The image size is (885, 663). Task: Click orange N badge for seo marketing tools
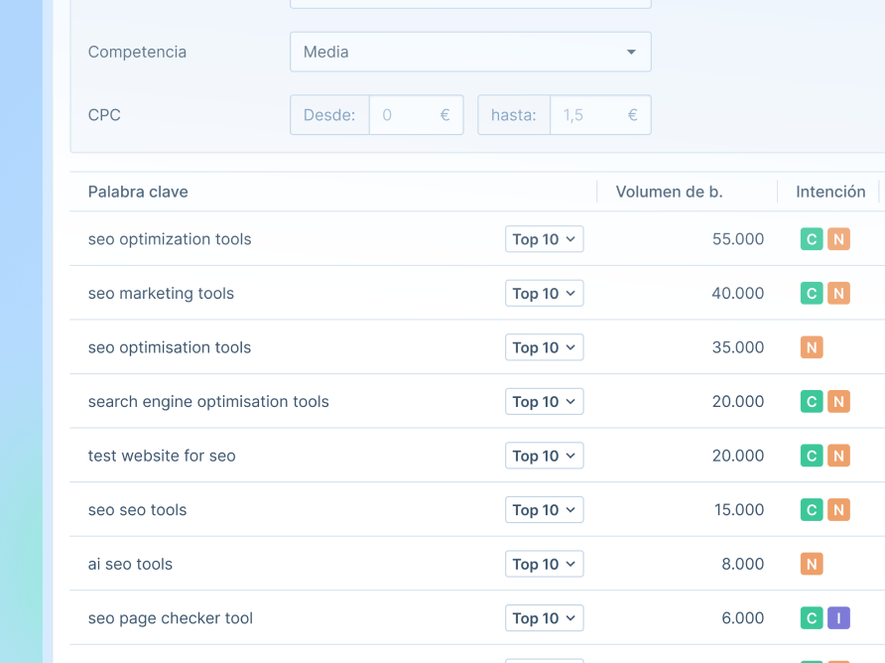pyautogui.click(x=838, y=294)
